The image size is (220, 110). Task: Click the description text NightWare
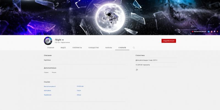tap(47, 60)
